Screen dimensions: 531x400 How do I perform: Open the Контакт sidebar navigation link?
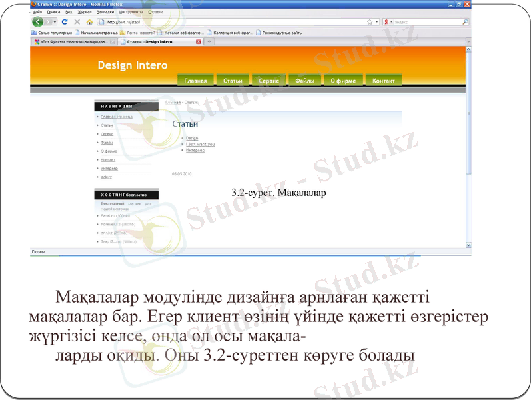[x=108, y=159]
